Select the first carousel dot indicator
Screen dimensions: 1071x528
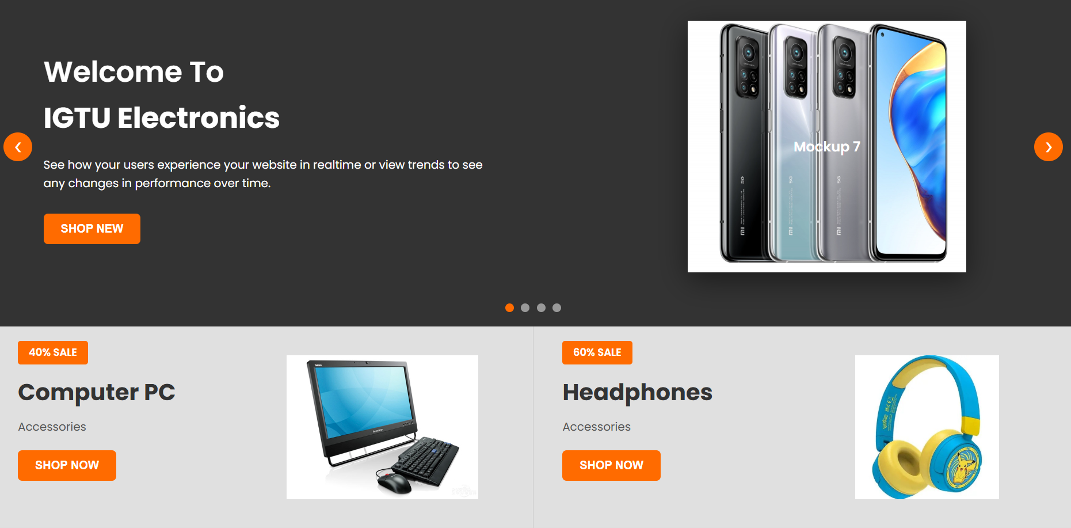point(509,307)
